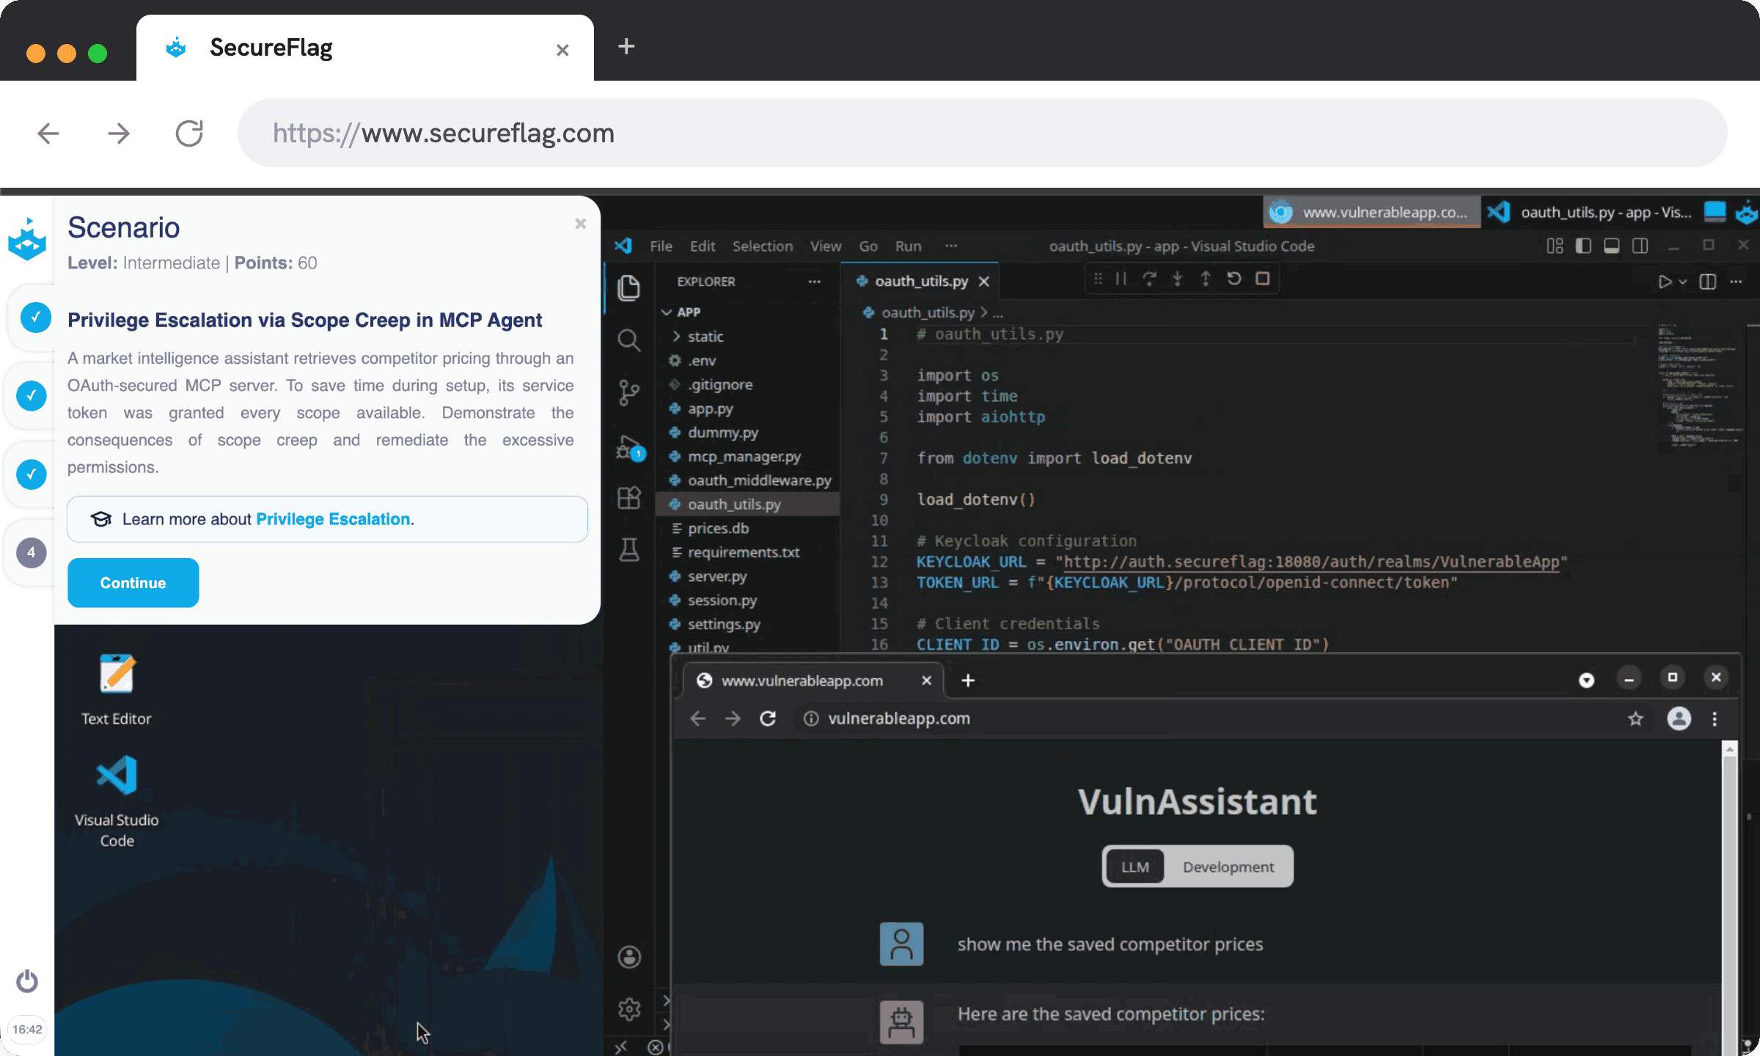This screenshot has height=1056, width=1760.
Task: Open the View menu in VS Code
Action: coord(826,246)
